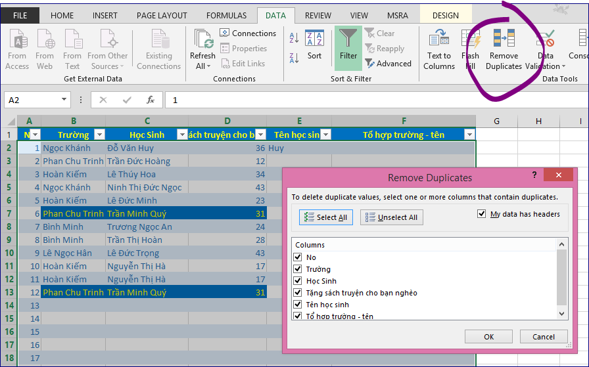Toggle My data has headers checkbox

[x=481, y=214]
